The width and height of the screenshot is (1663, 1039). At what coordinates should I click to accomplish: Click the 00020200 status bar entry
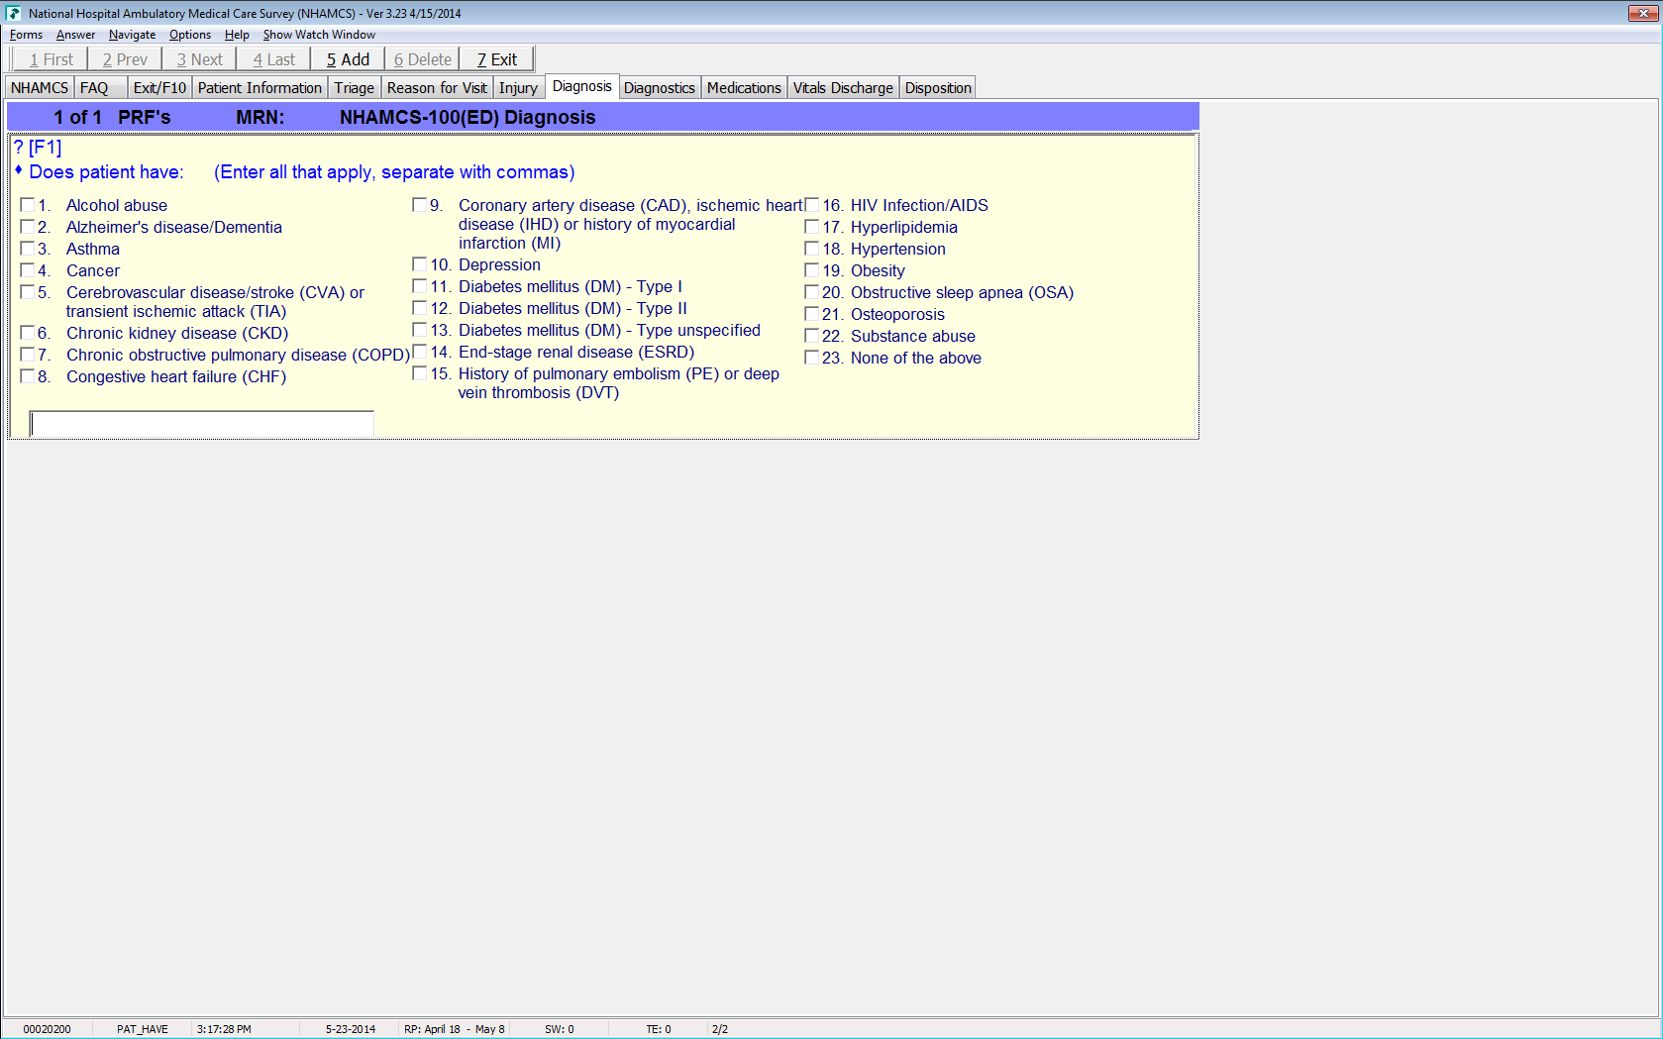(48, 1029)
